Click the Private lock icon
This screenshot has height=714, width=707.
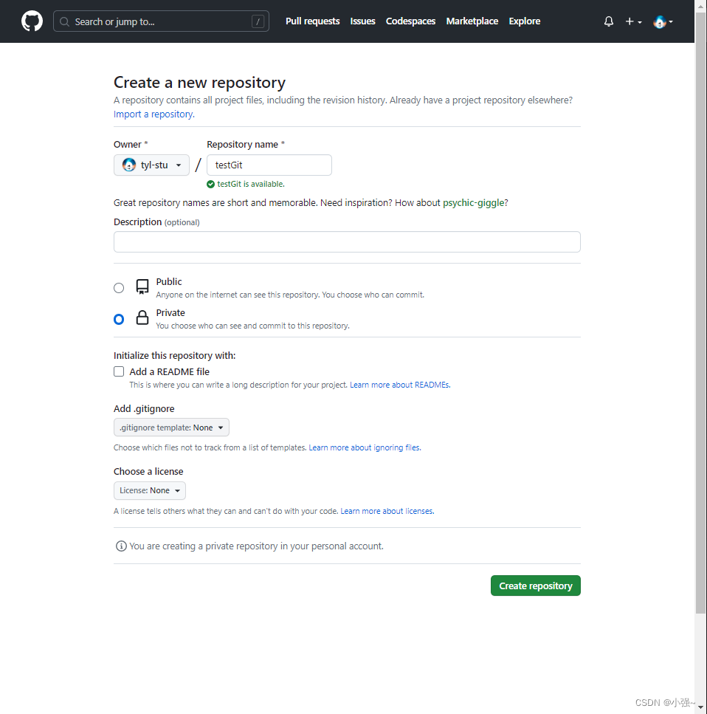(142, 317)
